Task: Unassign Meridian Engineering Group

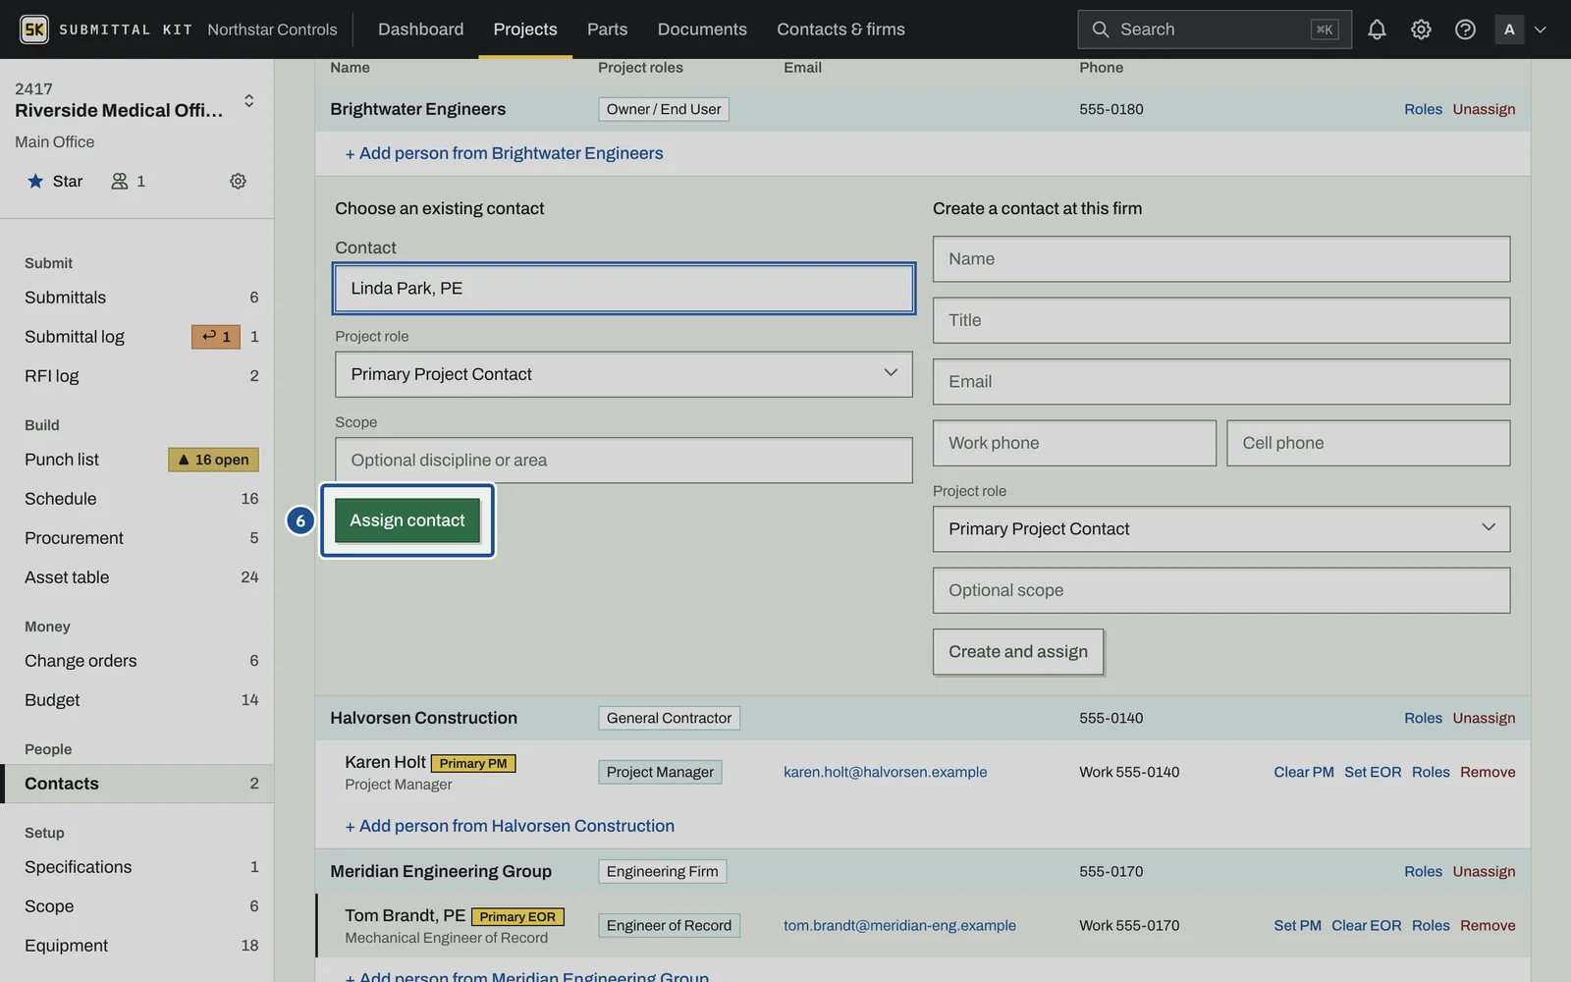Action: click(1484, 871)
